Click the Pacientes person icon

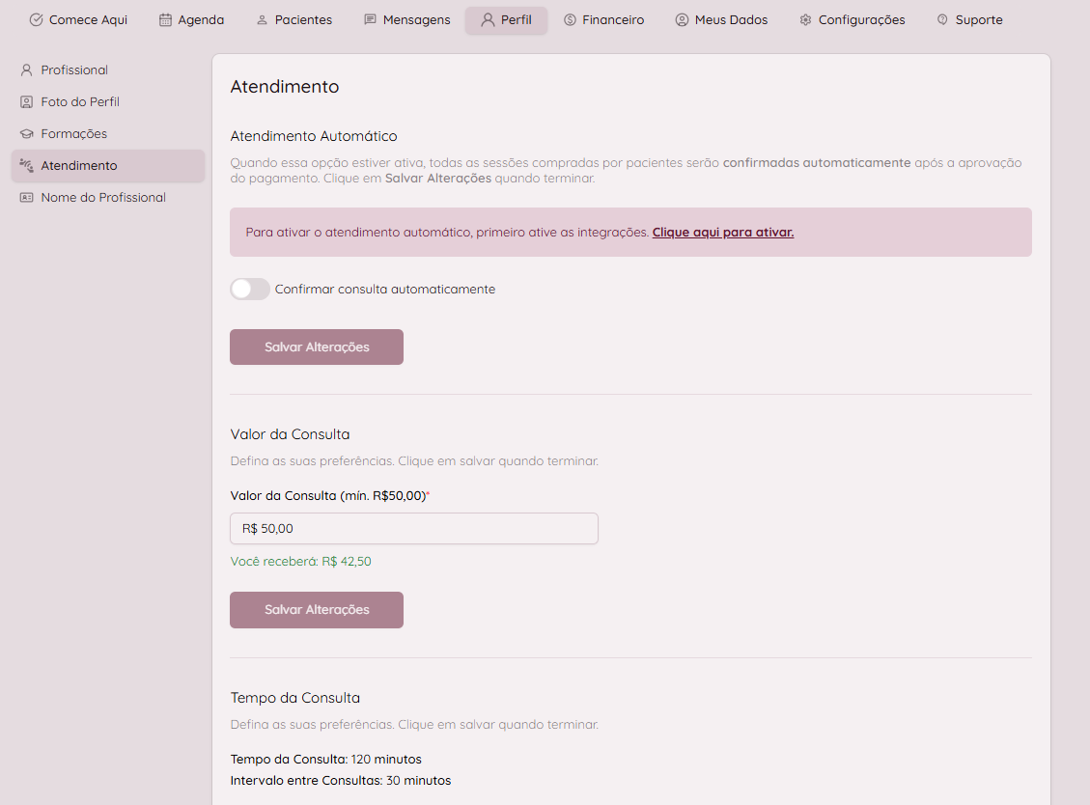coord(262,19)
